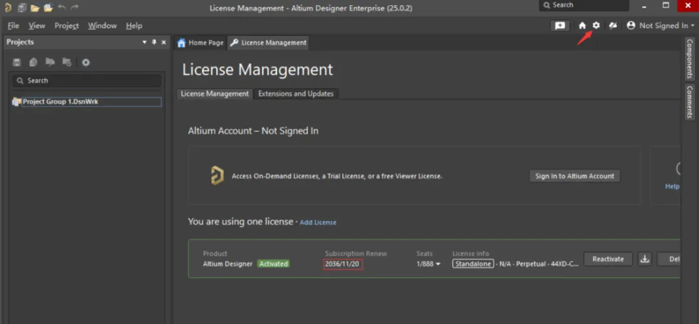This screenshot has width=699, height=324.
Task: Click the Help link at right edge
Action: 672,186
